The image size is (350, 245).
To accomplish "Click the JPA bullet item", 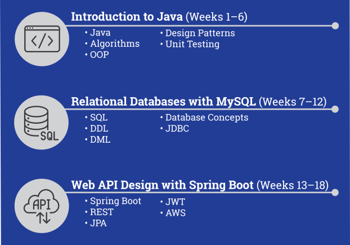I will (98, 223).
